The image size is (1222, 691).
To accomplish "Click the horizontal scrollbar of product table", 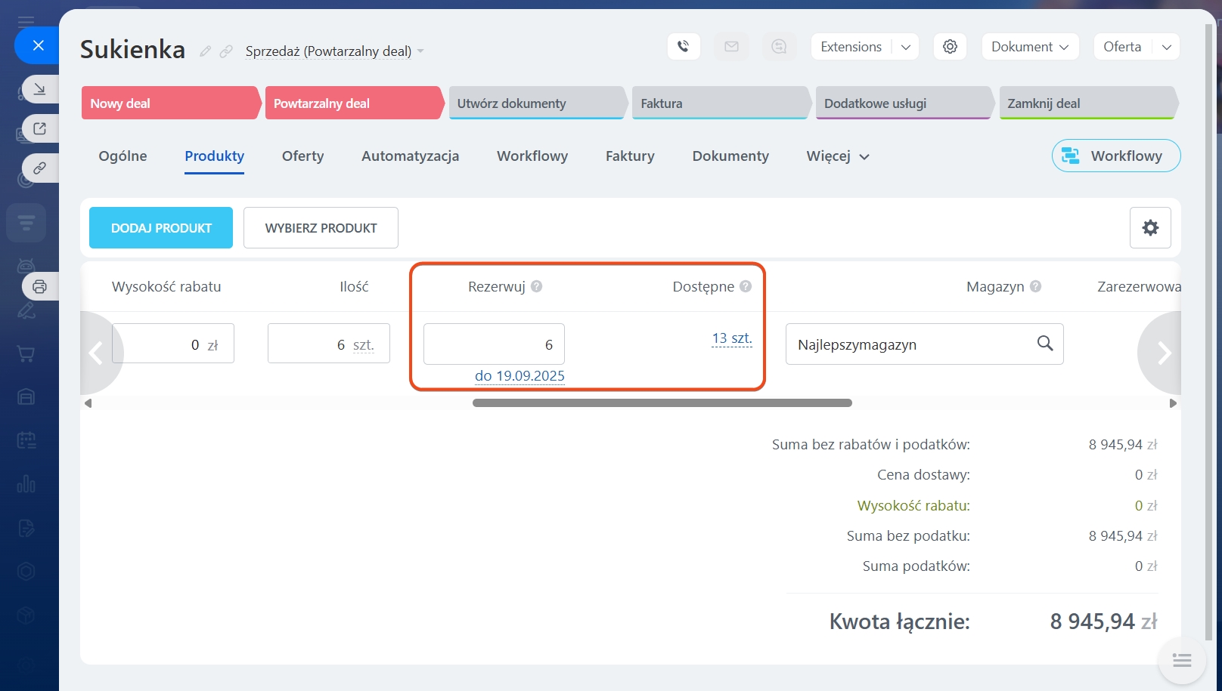I will 662,403.
